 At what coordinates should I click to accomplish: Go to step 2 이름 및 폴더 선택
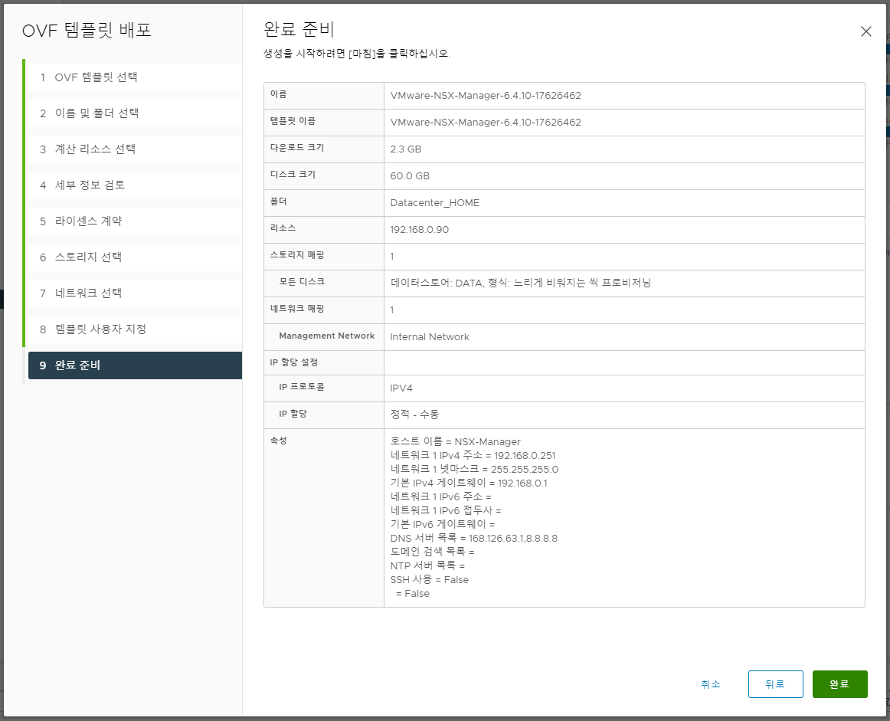[135, 113]
